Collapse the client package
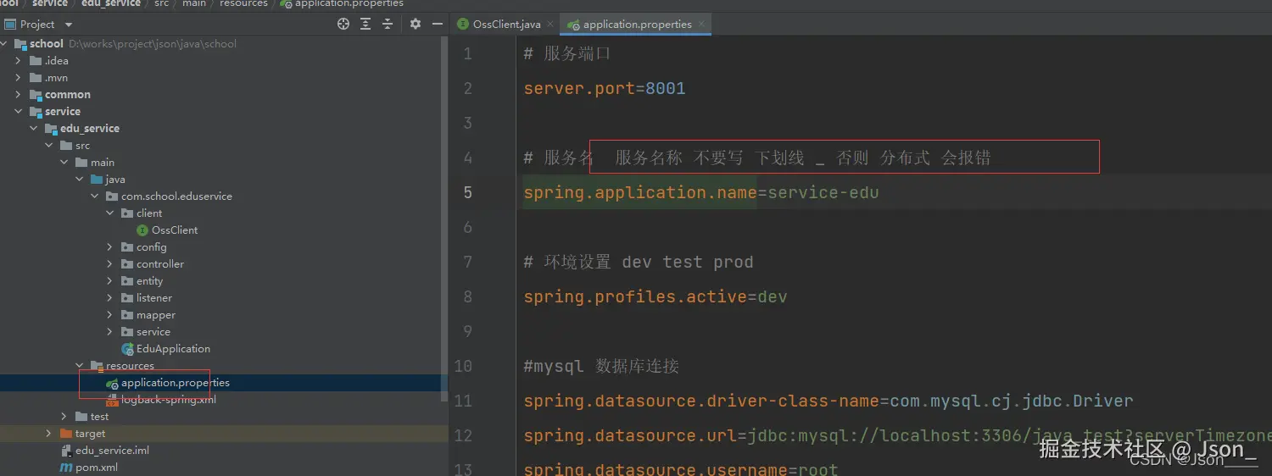This screenshot has width=1272, height=476. pos(110,213)
